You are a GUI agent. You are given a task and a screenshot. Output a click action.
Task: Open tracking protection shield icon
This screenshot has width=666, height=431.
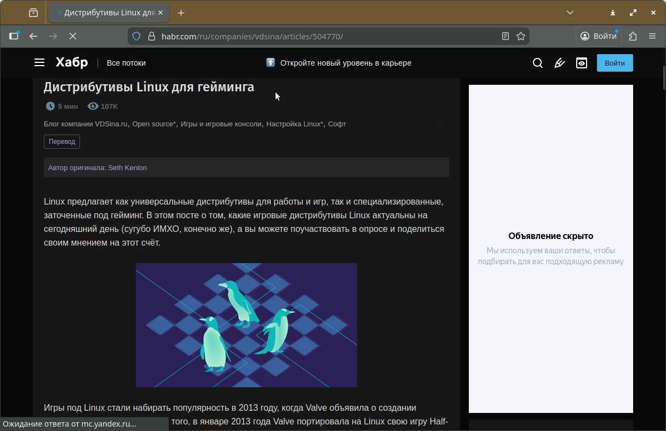point(137,36)
